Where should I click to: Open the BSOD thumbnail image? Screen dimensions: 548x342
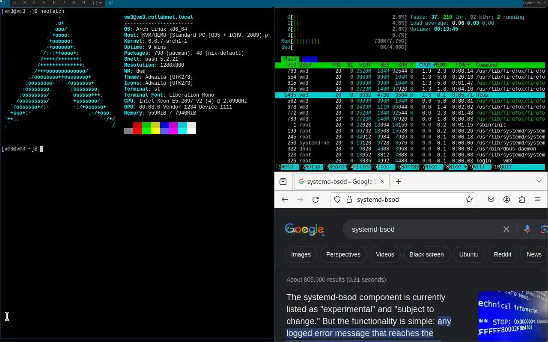512,316
